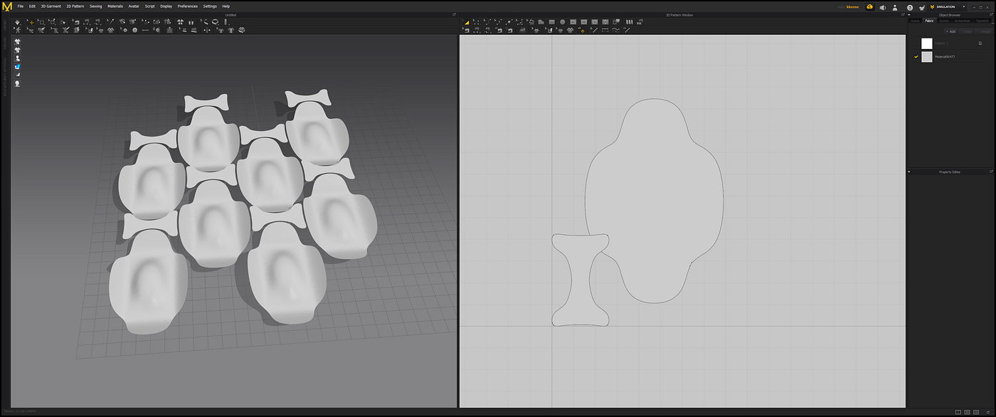996x417 pixels.
Task: Enable the highlighted sewing visibility toggle in 2D toolbar
Action: pyautogui.click(x=582, y=31)
